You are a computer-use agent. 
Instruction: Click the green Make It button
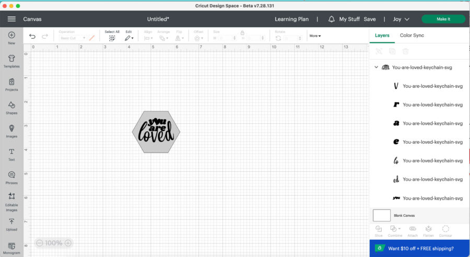443,19
